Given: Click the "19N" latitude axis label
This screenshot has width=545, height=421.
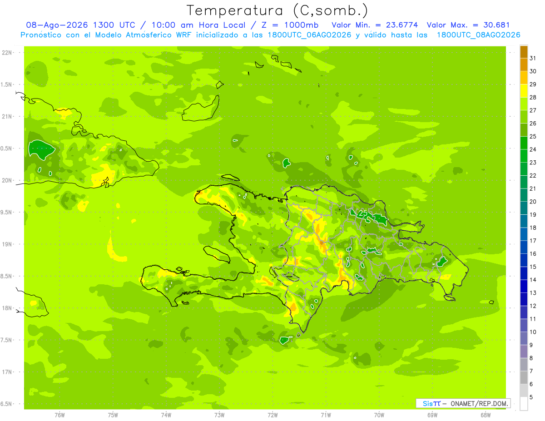Looking at the screenshot, I should 7,244.
